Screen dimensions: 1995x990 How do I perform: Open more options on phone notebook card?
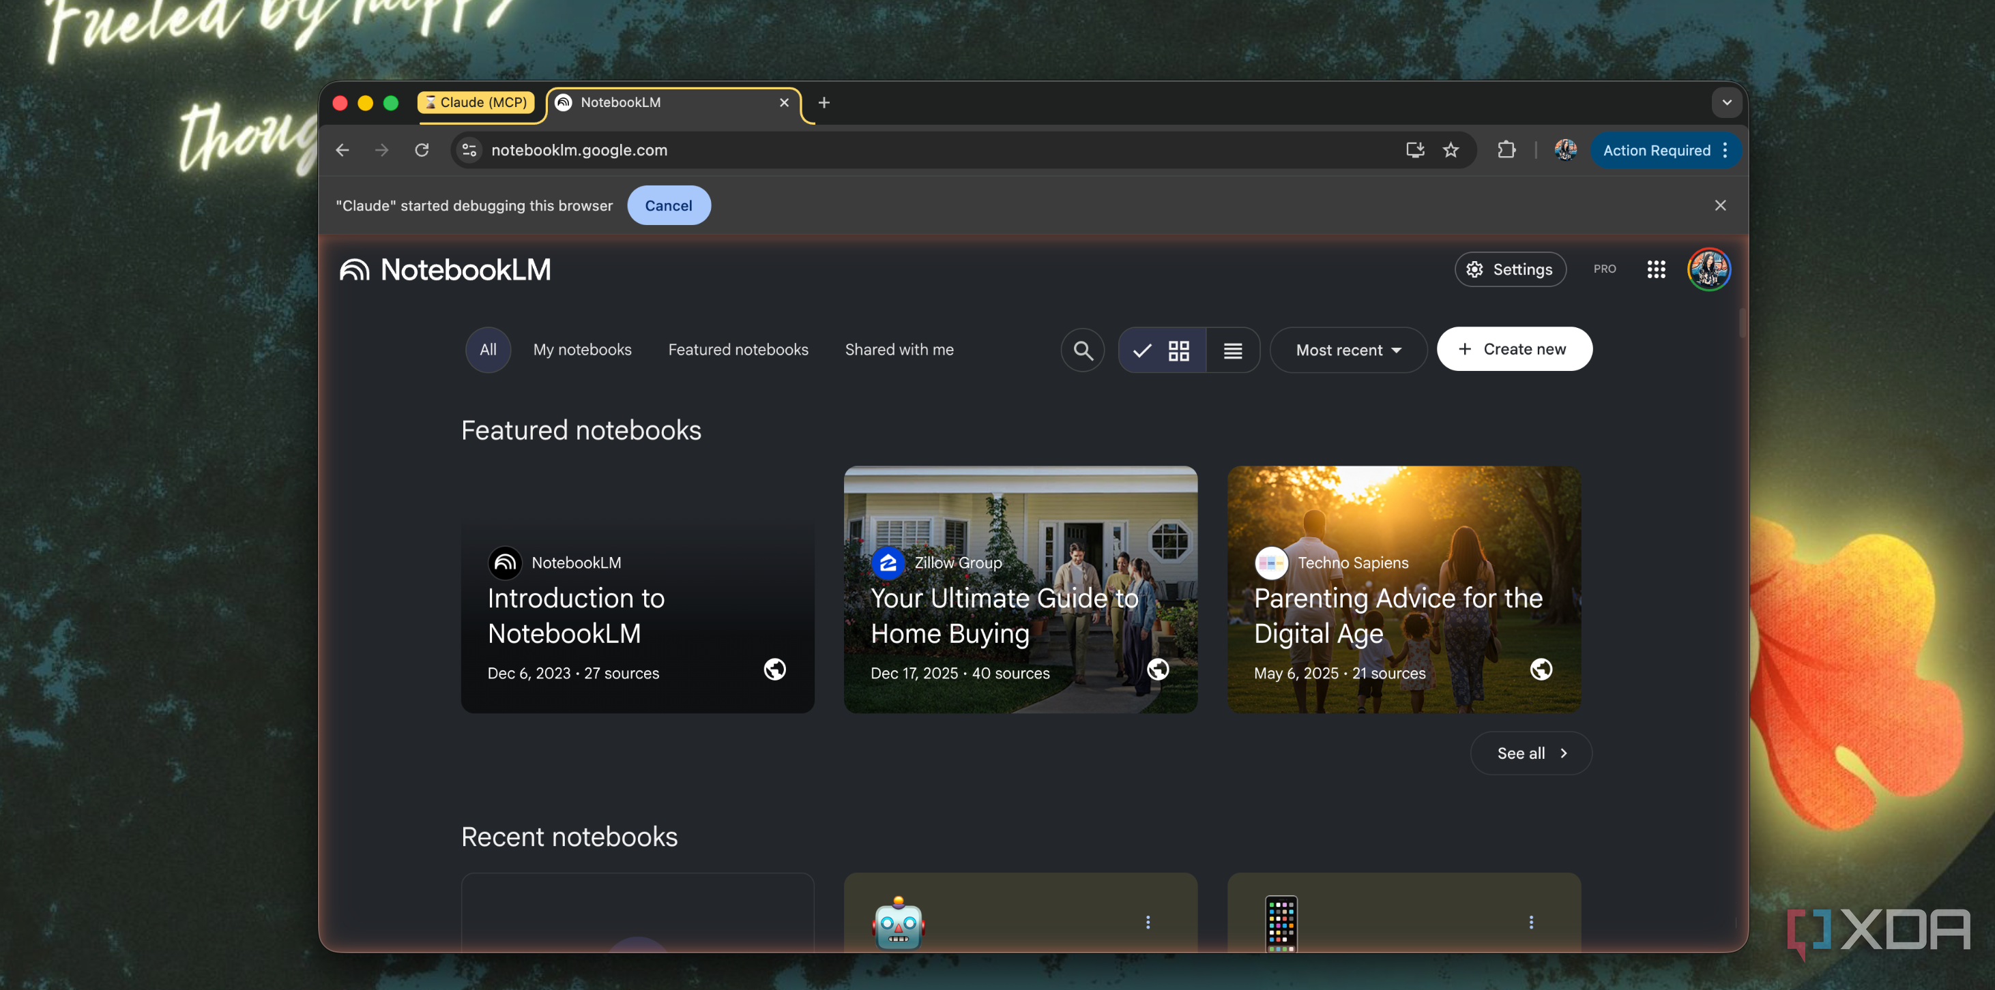(x=1531, y=922)
